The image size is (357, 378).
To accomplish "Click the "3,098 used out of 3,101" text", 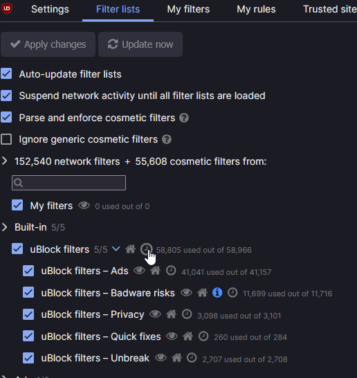I will 239,316.
